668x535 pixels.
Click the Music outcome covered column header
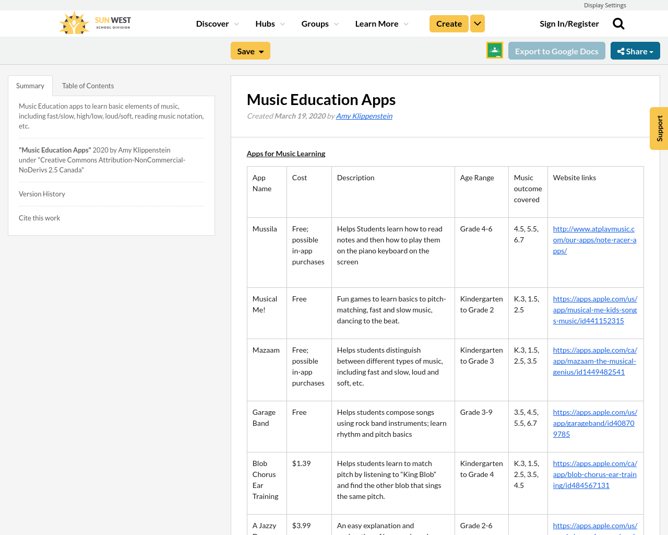[x=528, y=192]
